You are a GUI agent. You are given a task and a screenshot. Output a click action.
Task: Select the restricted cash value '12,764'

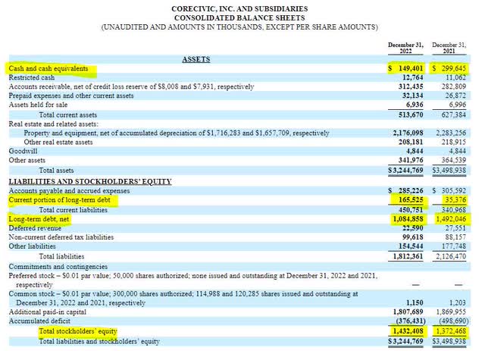click(412, 77)
